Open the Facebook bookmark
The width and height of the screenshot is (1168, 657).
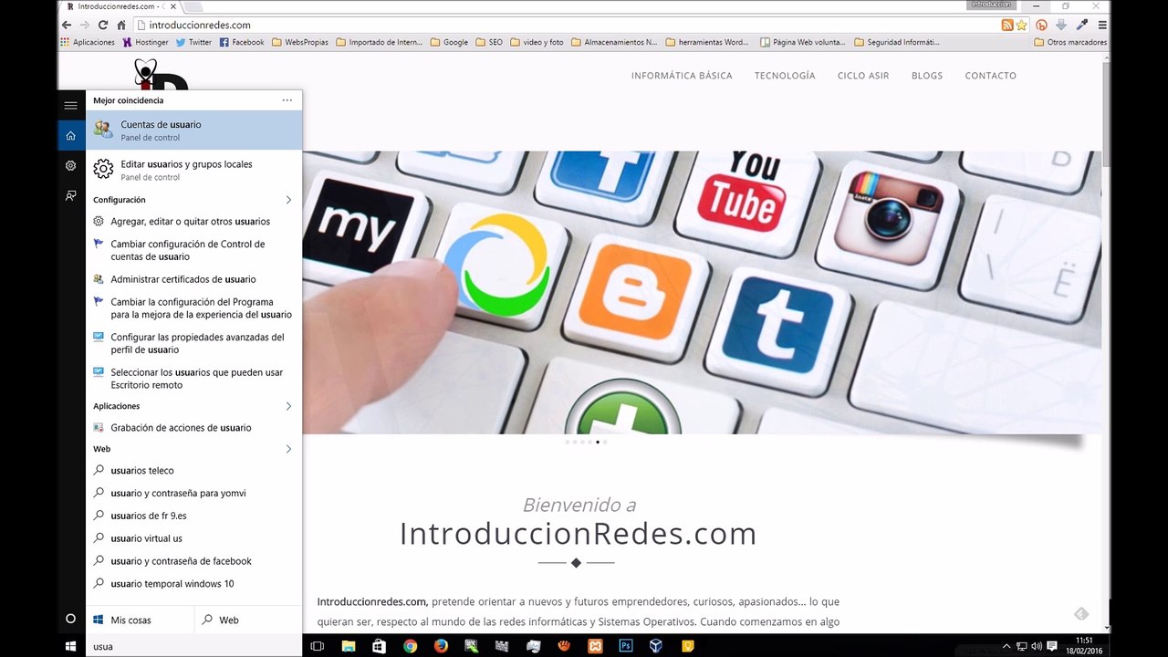(242, 42)
